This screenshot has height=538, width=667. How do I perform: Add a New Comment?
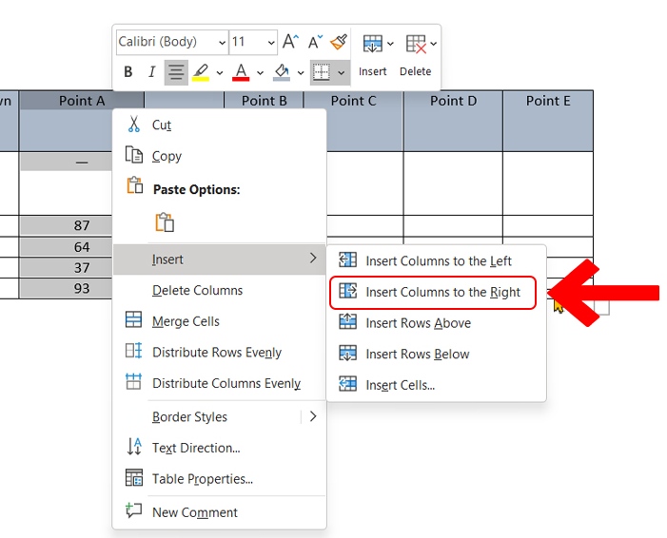pos(219,512)
